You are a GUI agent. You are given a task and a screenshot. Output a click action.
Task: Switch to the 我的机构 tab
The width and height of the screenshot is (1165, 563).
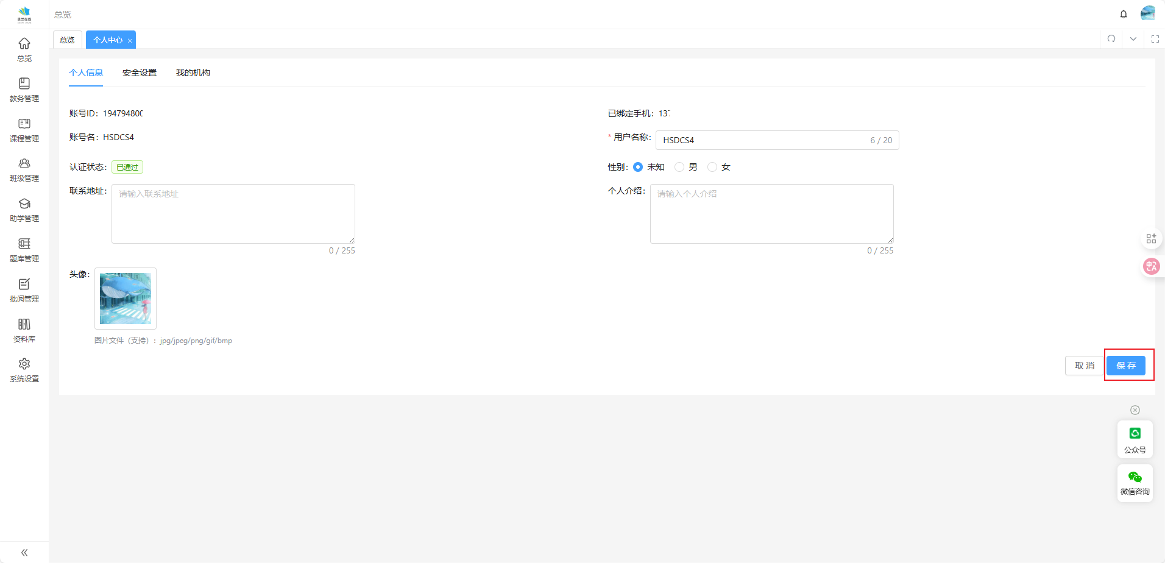193,73
